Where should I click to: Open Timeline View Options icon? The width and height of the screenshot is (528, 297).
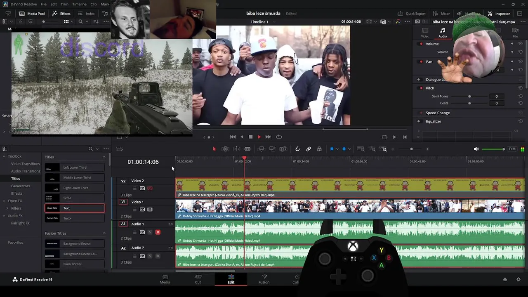pos(120,149)
